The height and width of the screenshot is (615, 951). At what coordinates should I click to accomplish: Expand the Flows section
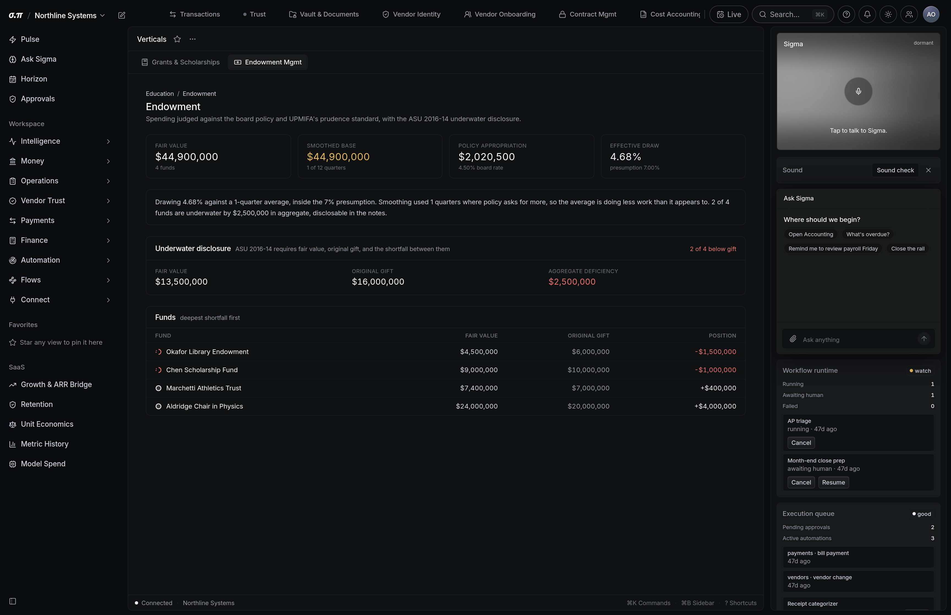point(60,280)
